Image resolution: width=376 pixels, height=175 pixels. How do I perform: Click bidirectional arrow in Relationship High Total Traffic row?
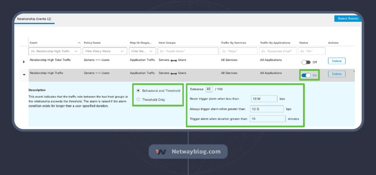pos(174,60)
